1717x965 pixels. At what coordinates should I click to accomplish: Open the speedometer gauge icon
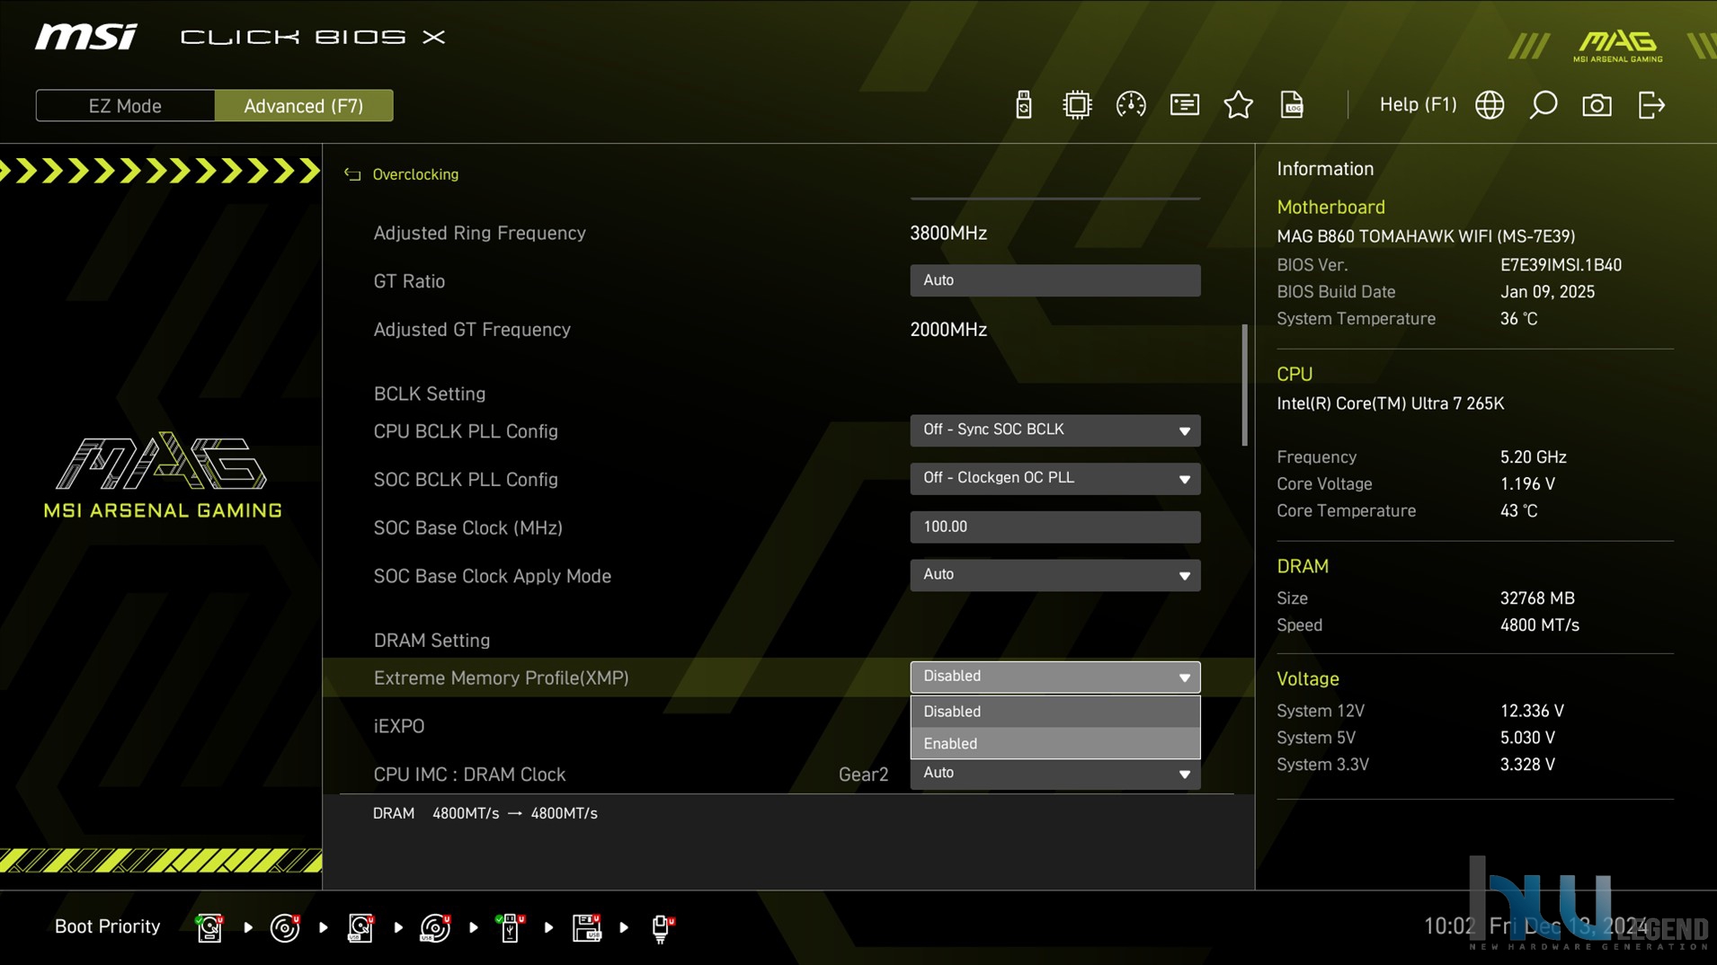coord(1130,105)
